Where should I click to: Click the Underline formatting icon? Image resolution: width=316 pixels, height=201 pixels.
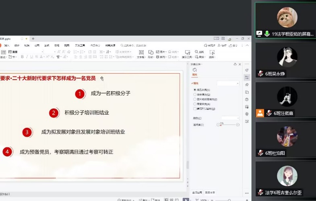point(32,57)
